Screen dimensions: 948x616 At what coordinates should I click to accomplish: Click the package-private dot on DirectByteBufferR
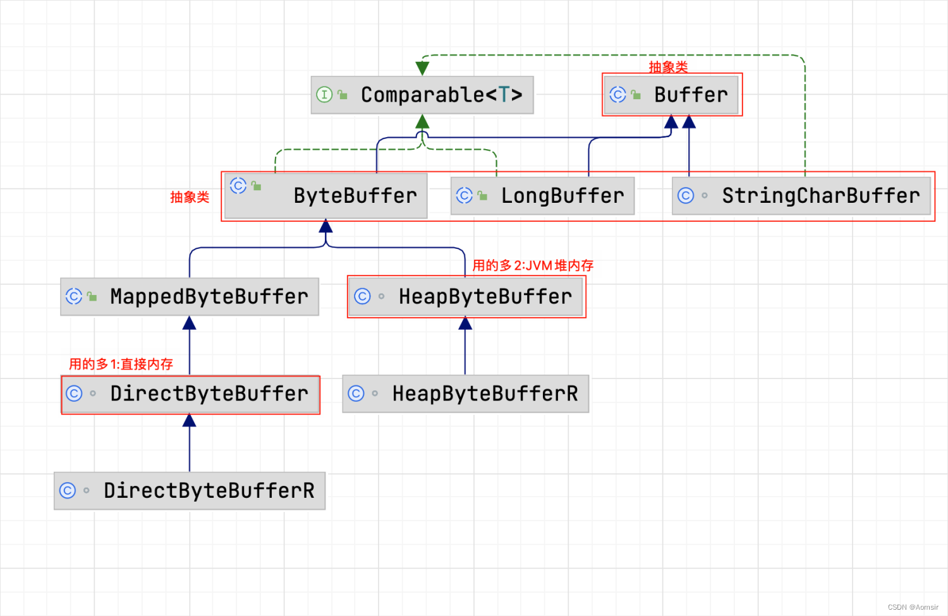tap(87, 491)
